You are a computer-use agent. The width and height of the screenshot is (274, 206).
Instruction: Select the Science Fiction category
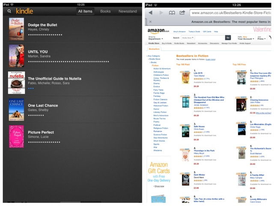160,134
